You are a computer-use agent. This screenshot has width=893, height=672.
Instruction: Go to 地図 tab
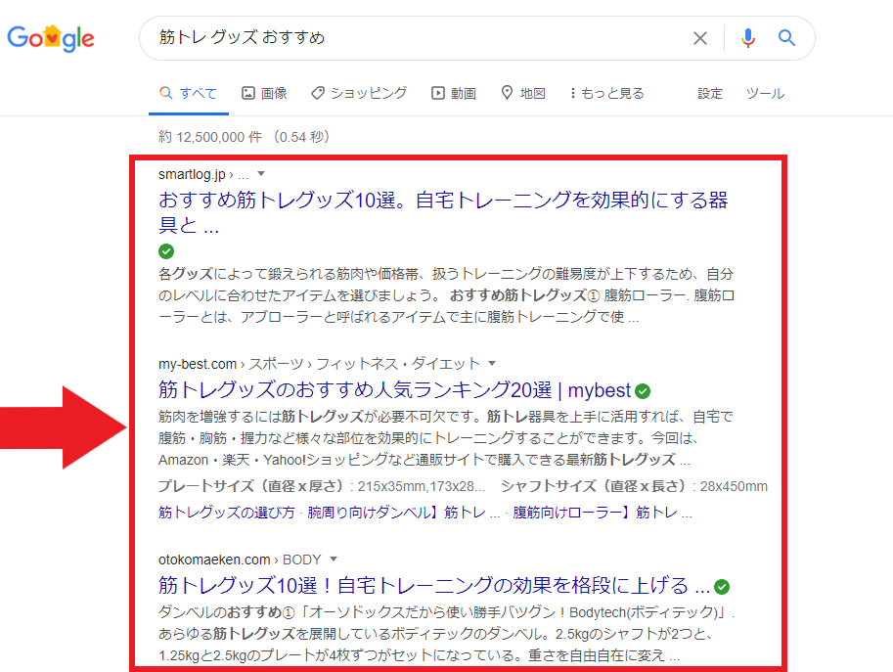click(x=523, y=93)
